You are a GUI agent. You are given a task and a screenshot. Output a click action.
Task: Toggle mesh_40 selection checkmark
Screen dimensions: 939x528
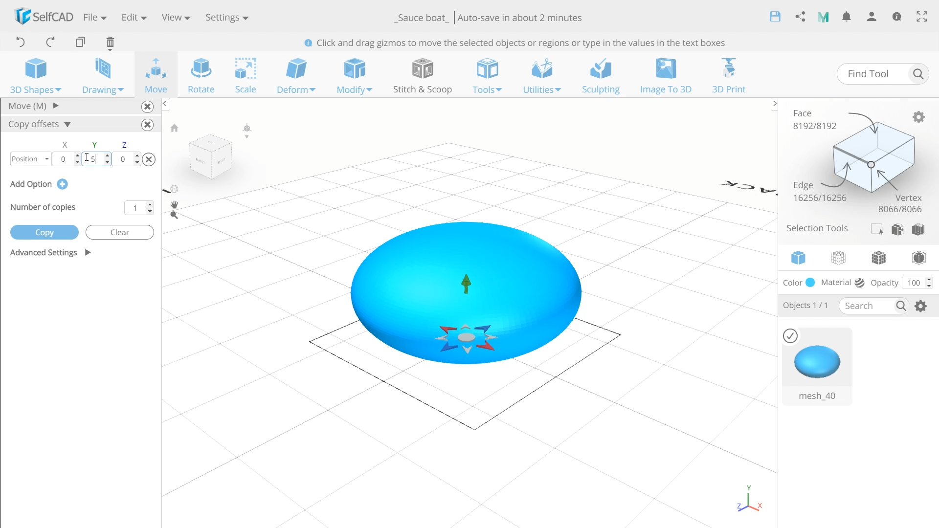pyautogui.click(x=790, y=336)
